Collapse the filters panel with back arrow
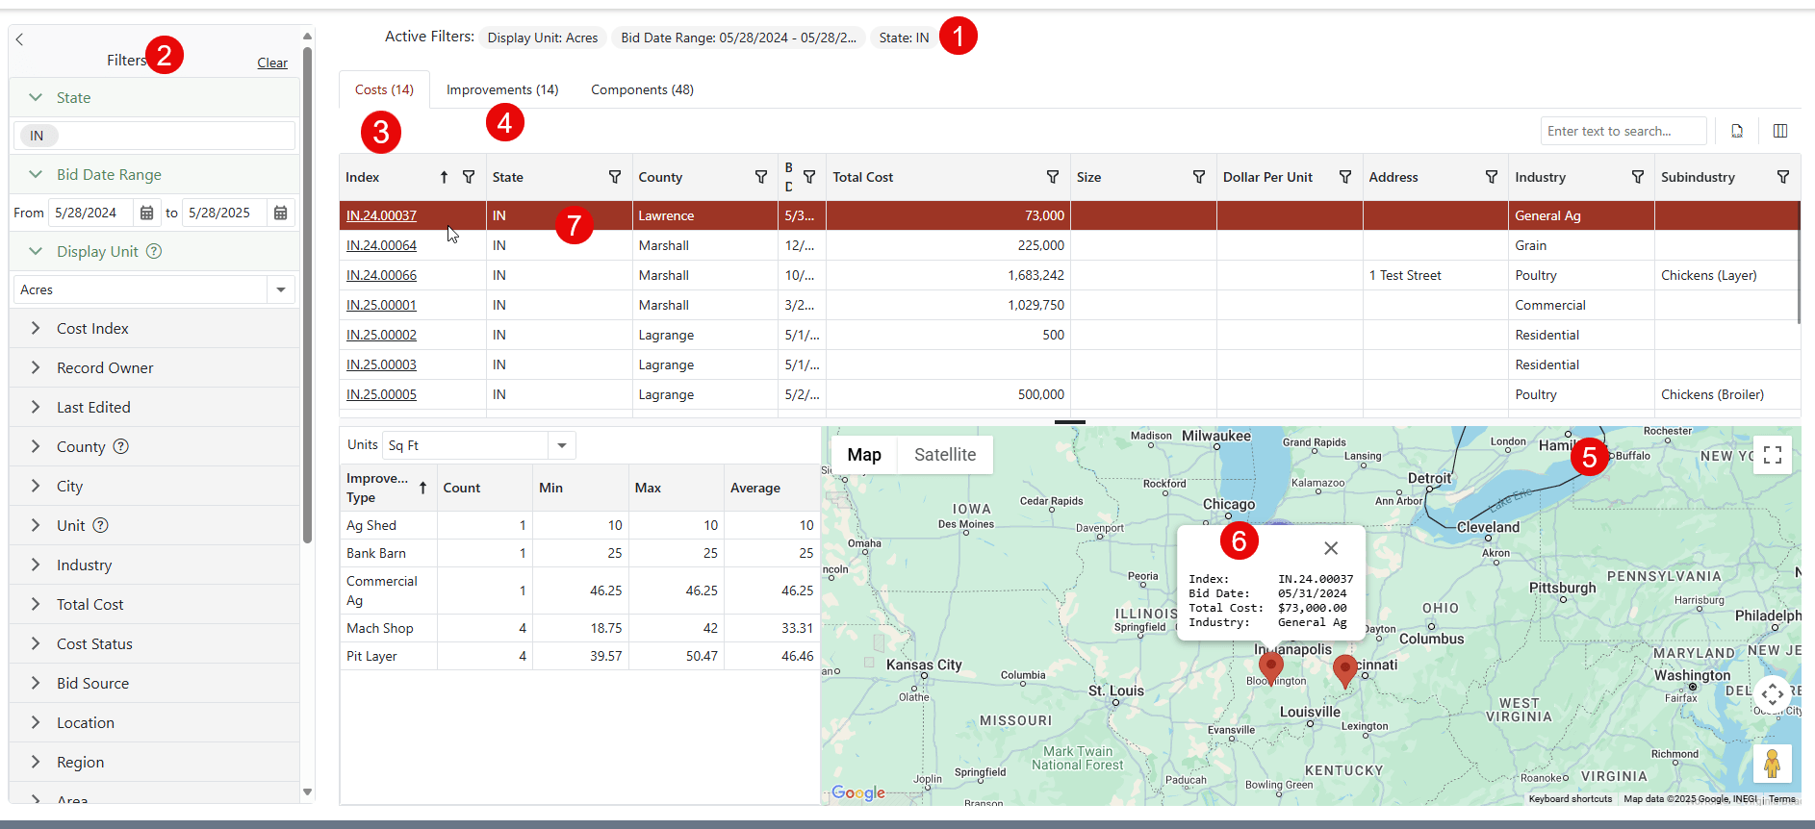 (x=19, y=39)
